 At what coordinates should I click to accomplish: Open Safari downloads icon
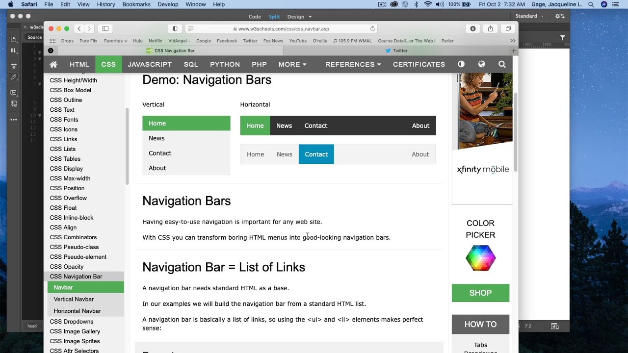(x=473, y=28)
